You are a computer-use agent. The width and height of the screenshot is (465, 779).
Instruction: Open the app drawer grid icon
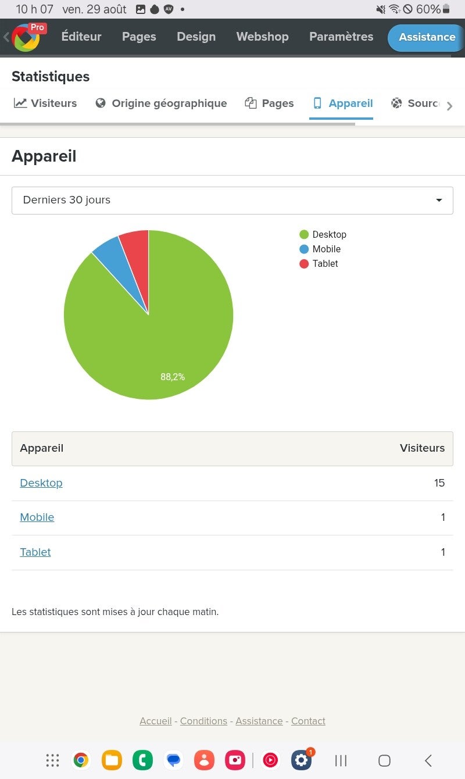click(52, 760)
